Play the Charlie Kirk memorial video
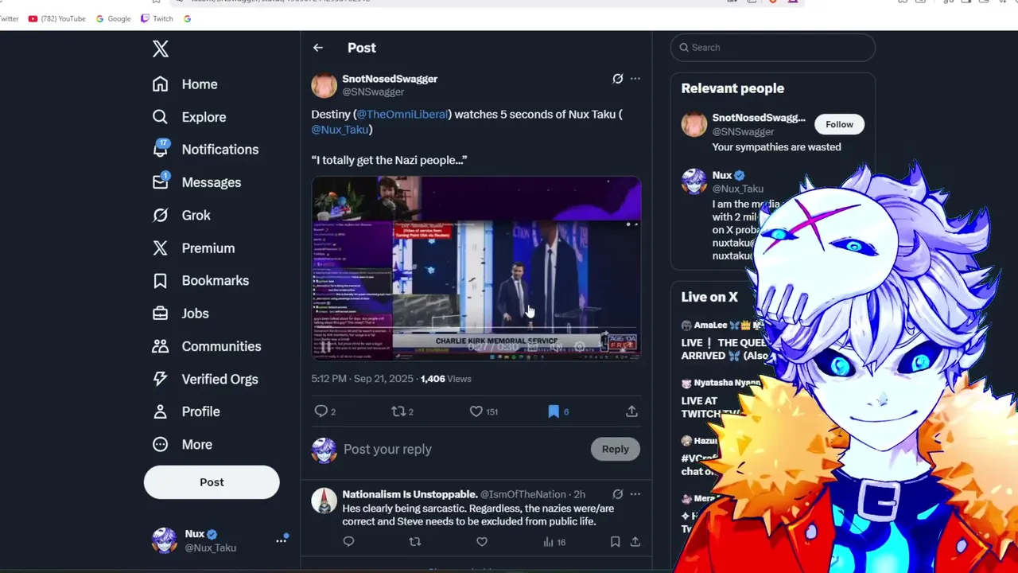1018x573 pixels. (x=476, y=268)
